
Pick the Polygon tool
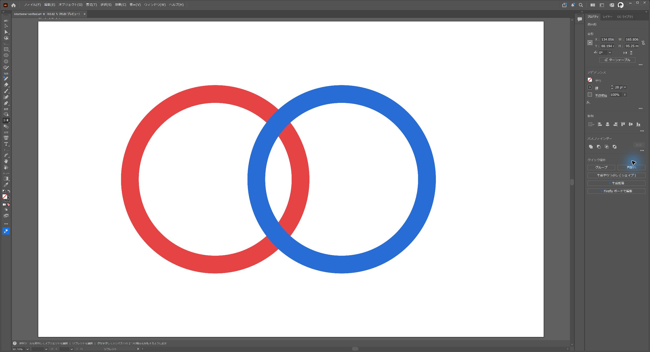click(6, 61)
